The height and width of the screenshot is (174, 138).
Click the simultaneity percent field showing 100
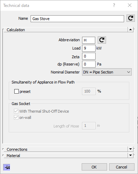[x=89, y=91]
